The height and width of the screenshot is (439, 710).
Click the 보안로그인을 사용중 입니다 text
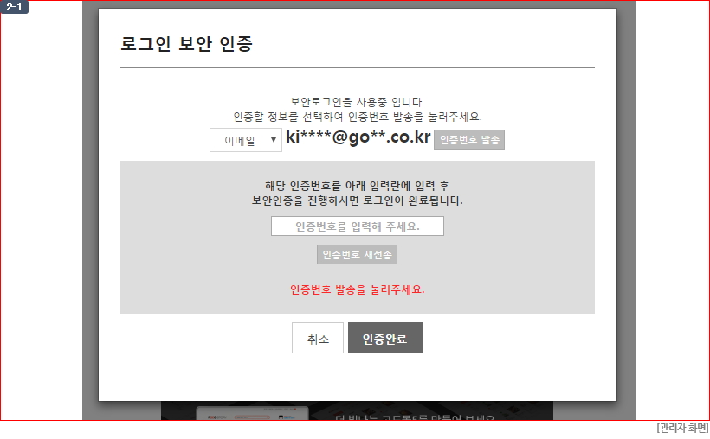(x=358, y=102)
